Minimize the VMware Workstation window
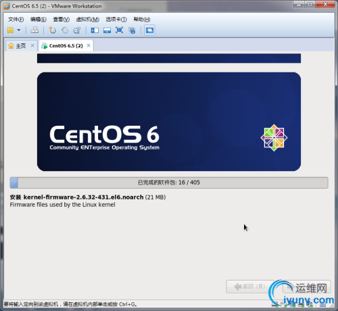This screenshot has height=311, width=338. (x=299, y=5)
